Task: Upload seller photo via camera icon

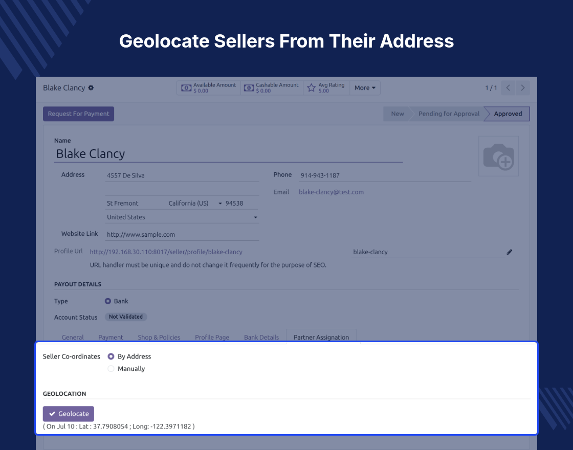Action: [x=498, y=156]
